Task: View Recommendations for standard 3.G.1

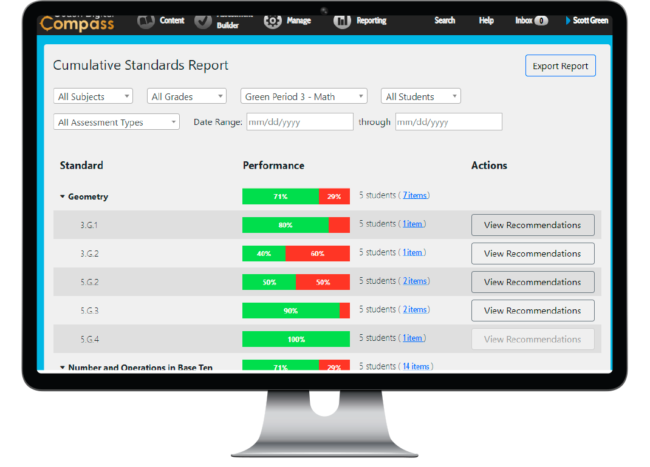Action: [533, 224]
